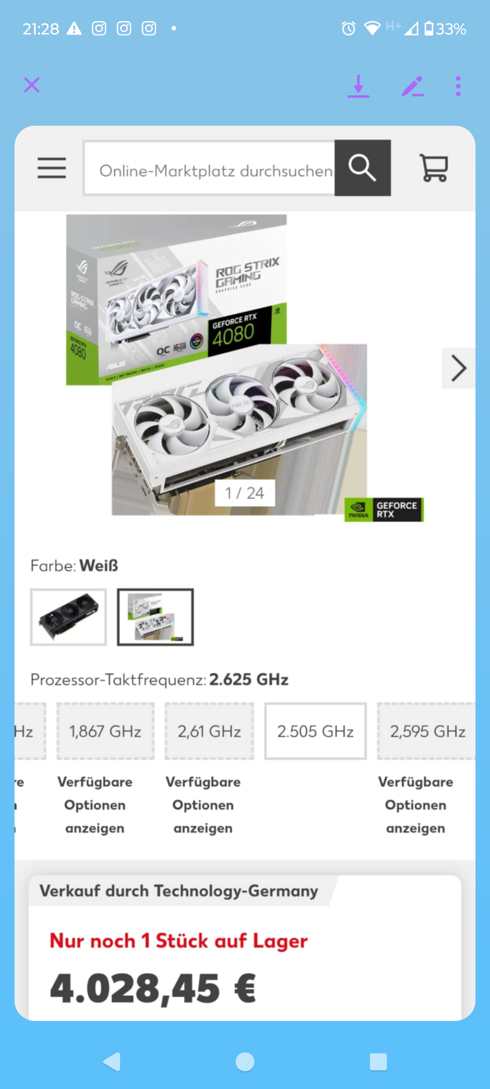Show available options under 1,867 GHz
Image resolution: width=490 pixels, height=1089 pixels.
tap(95, 805)
